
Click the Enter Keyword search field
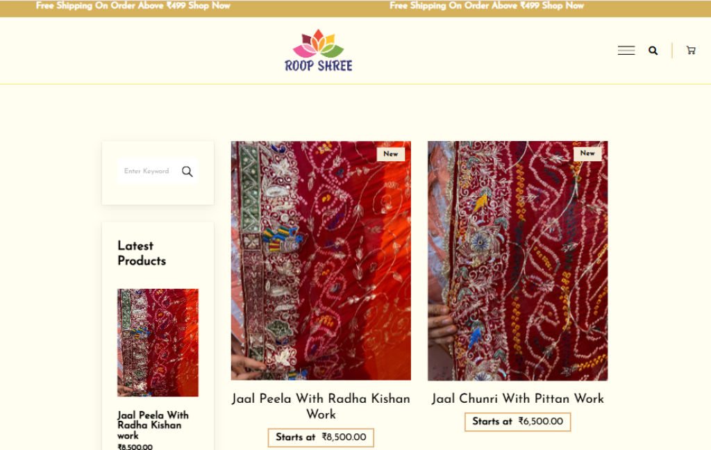point(150,171)
